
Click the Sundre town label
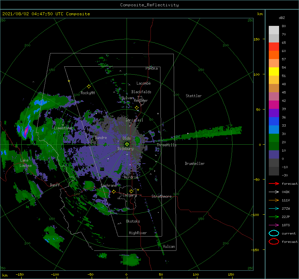pyautogui.click(x=101, y=138)
